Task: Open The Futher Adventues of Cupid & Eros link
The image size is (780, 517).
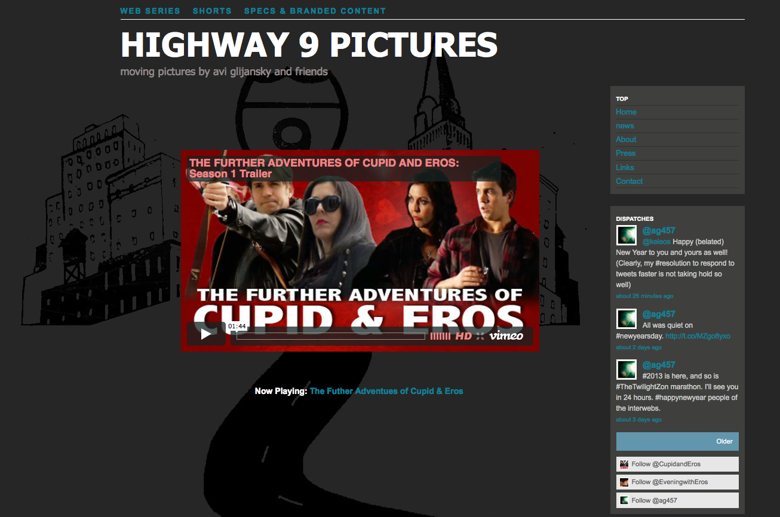Action: pyautogui.click(x=386, y=391)
